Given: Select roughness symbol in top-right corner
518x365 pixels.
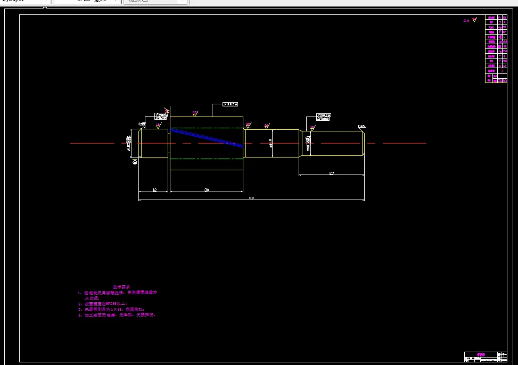Looking at the screenshot, I should (474, 20).
